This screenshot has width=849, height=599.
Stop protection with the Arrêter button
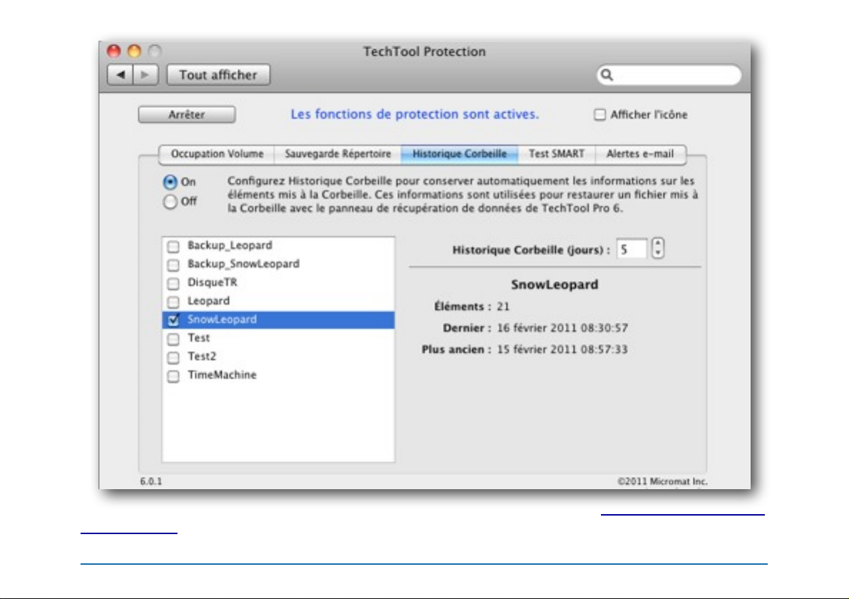pyautogui.click(x=187, y=115)
